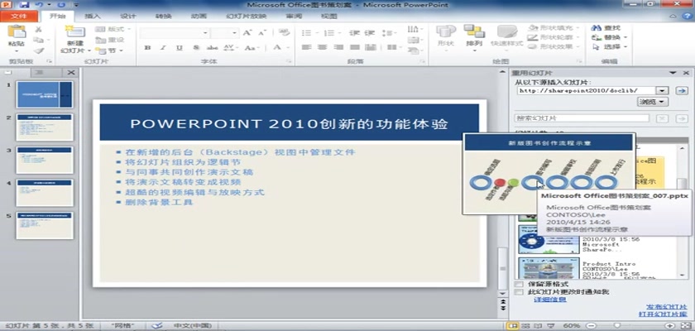Open the File (文件) tab
This screenshot has width=695, height=331.
pos(18,16)
